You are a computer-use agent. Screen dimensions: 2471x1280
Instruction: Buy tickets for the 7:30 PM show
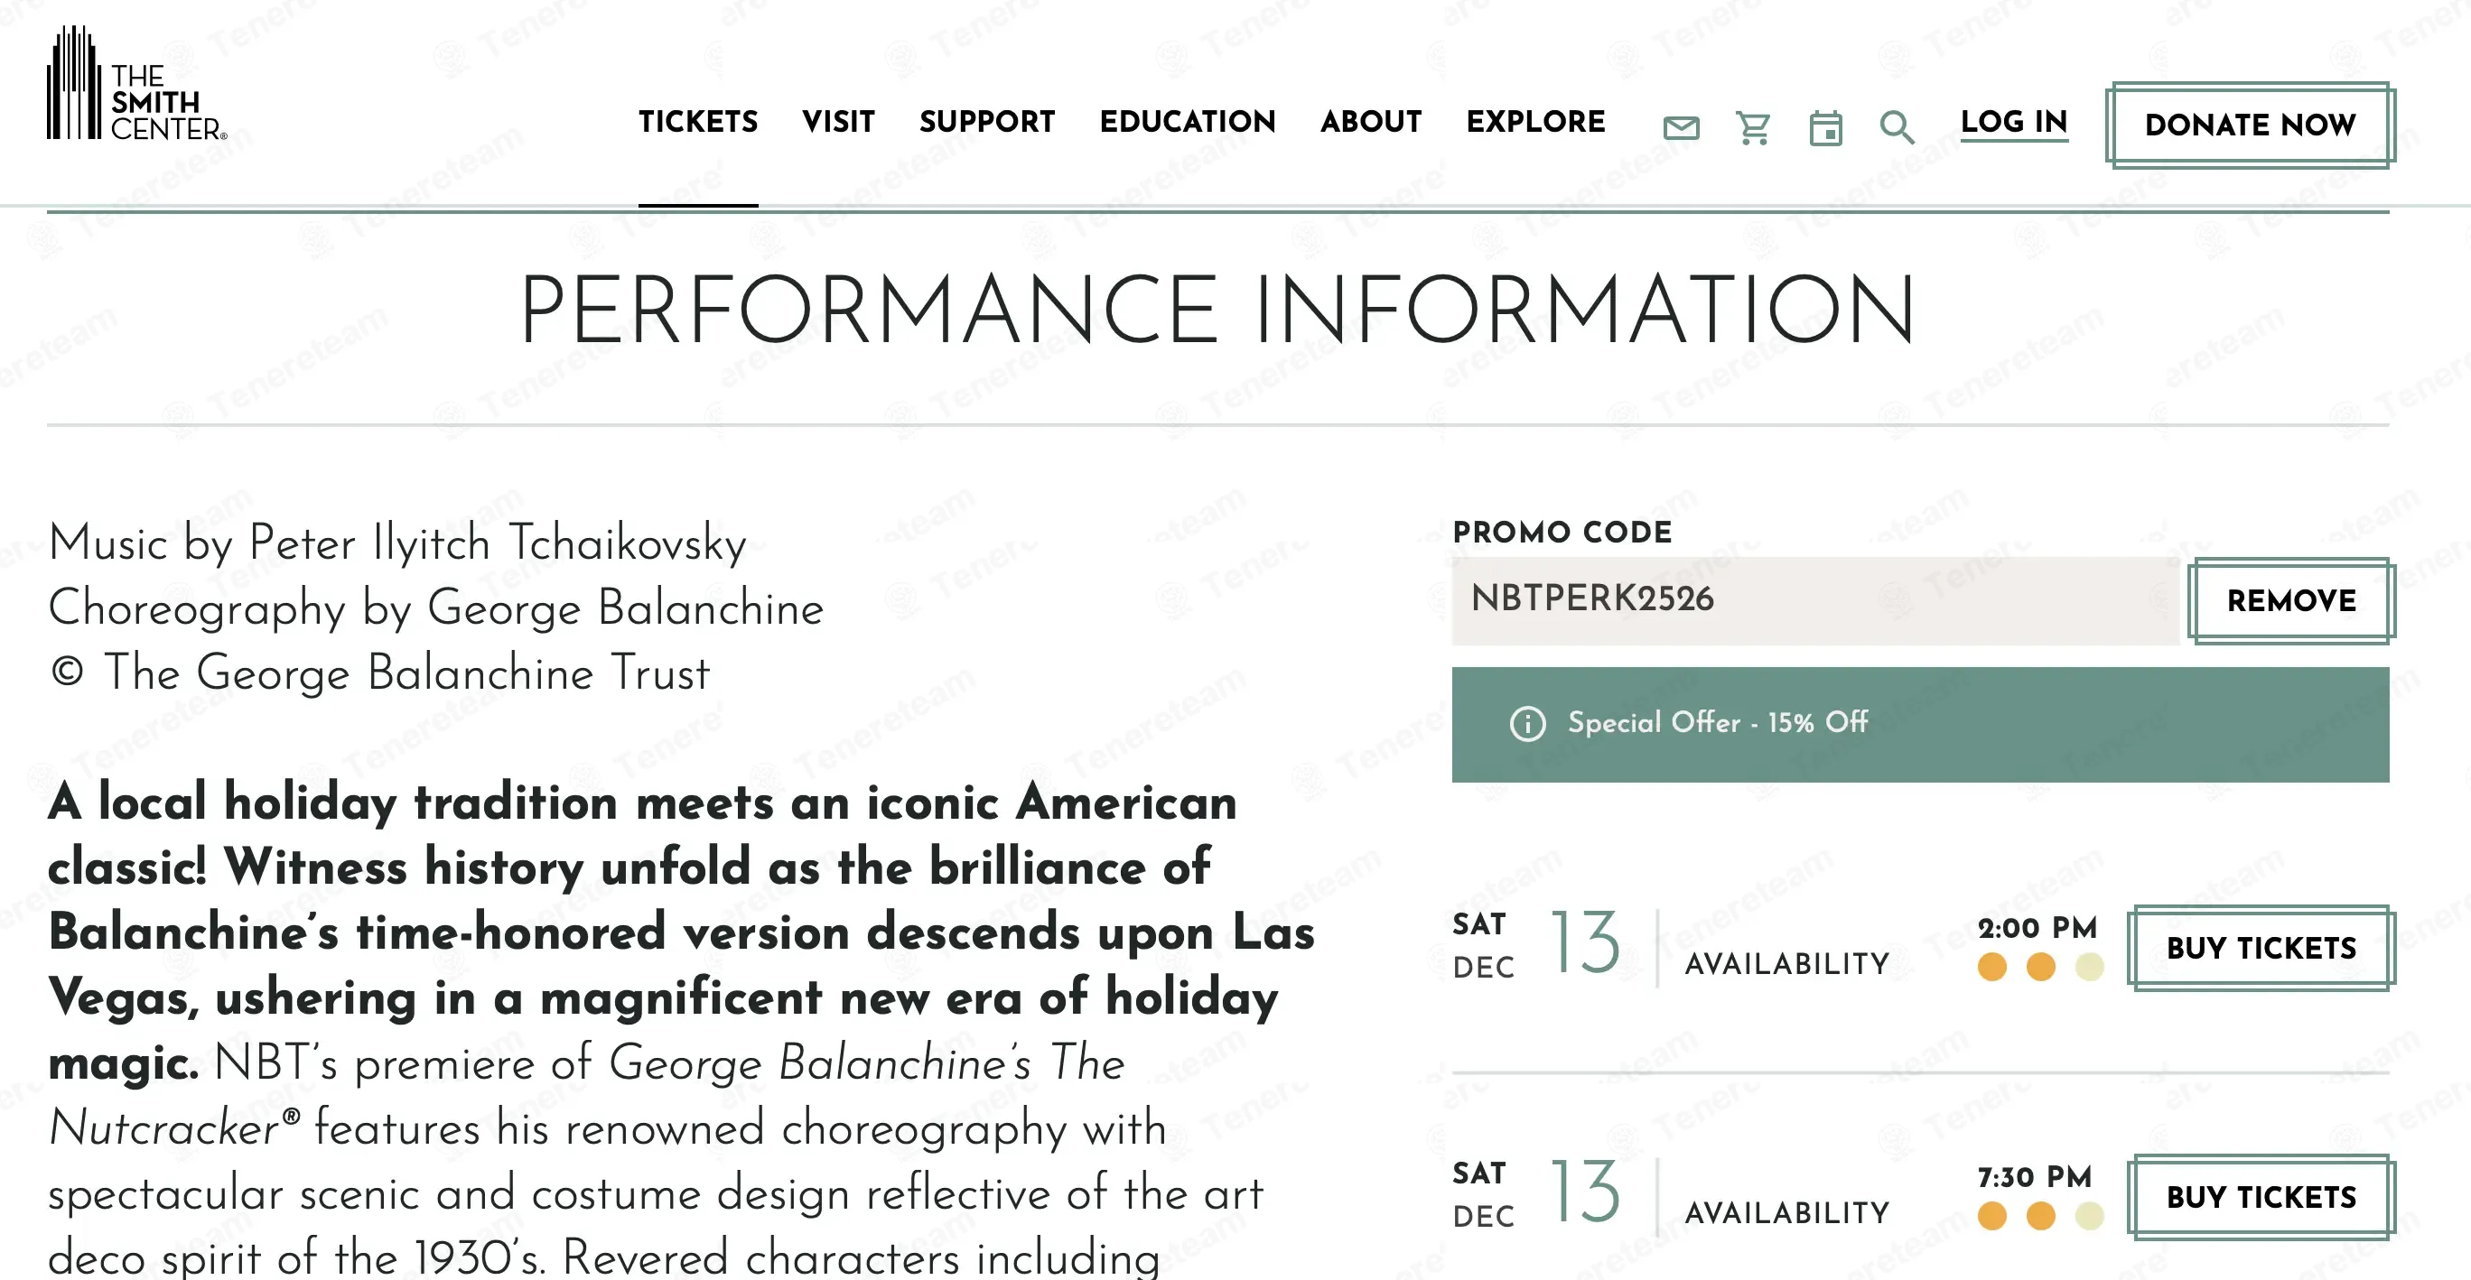click(x=2261, y=1198)
